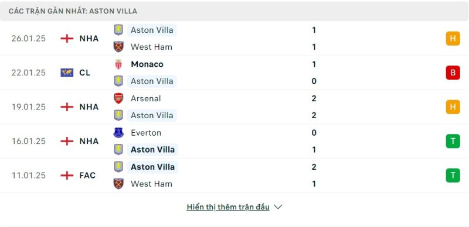
Task: Click West Ham crest in 26.01.25 match
Action: coord(118,47)
